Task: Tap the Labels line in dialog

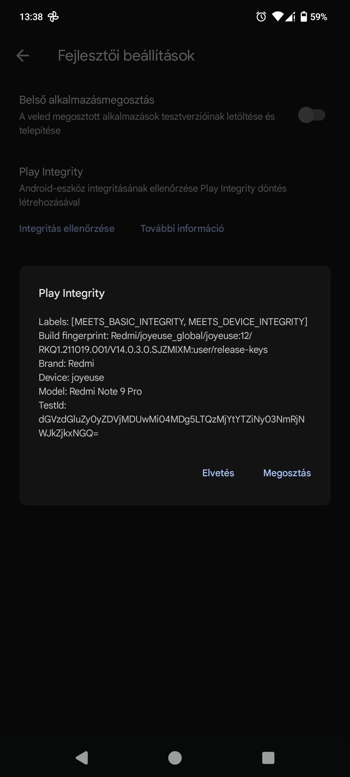Action: point(173,322)
